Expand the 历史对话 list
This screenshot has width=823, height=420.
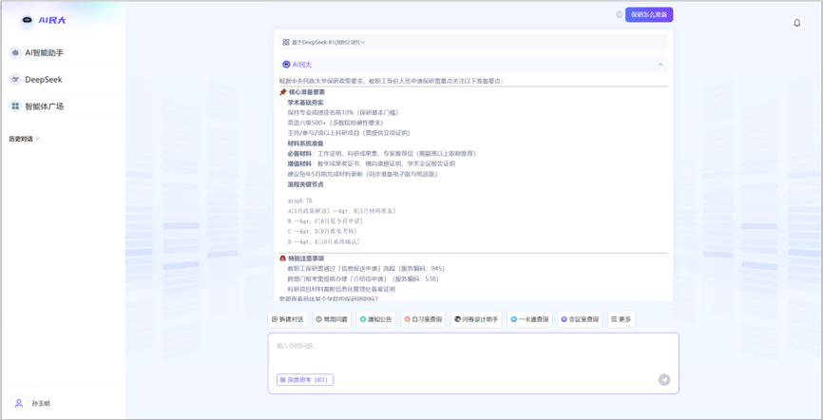click(x=24, y=139)
